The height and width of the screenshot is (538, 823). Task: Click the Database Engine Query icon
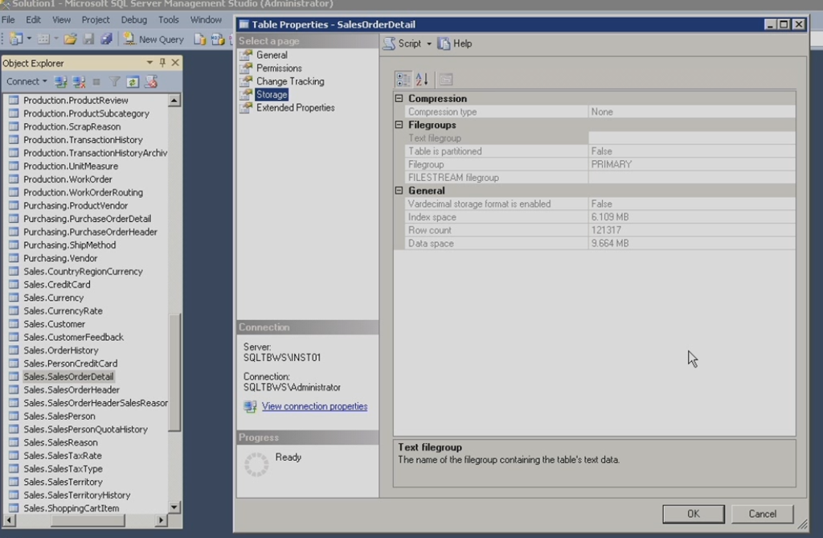(199, 39)
